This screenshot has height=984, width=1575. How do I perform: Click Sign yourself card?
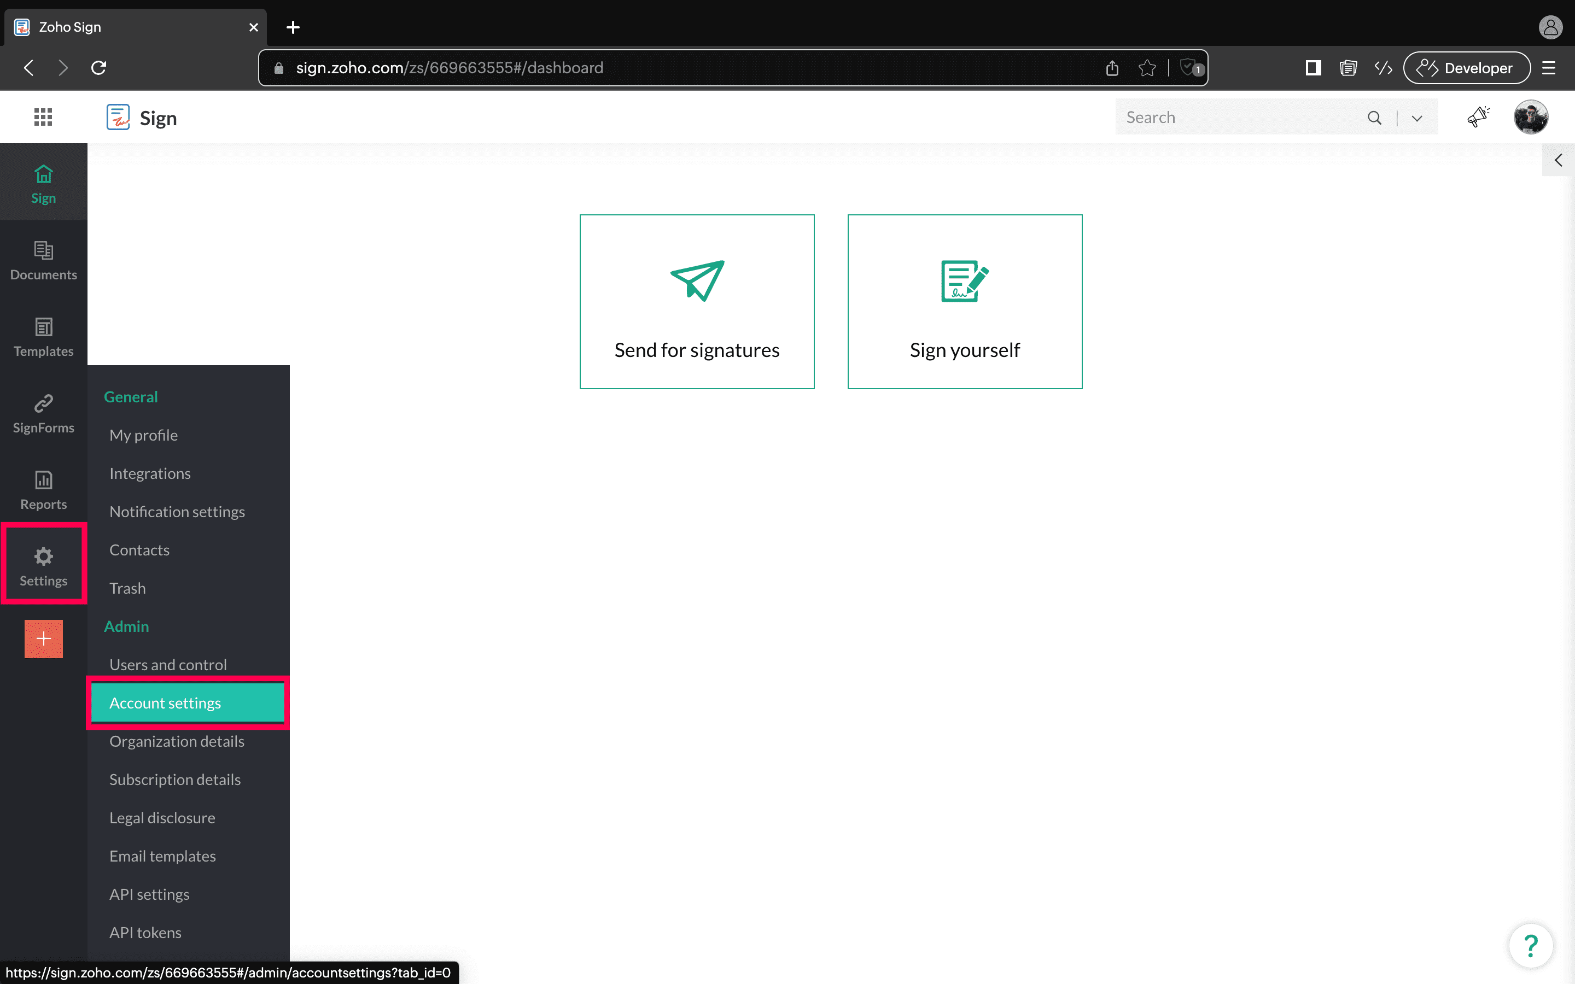[x=965, y=301]
